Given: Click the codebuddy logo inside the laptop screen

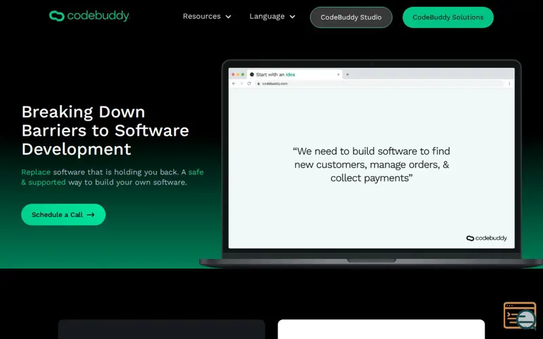Looking at the screenshot, I should 487,238.
